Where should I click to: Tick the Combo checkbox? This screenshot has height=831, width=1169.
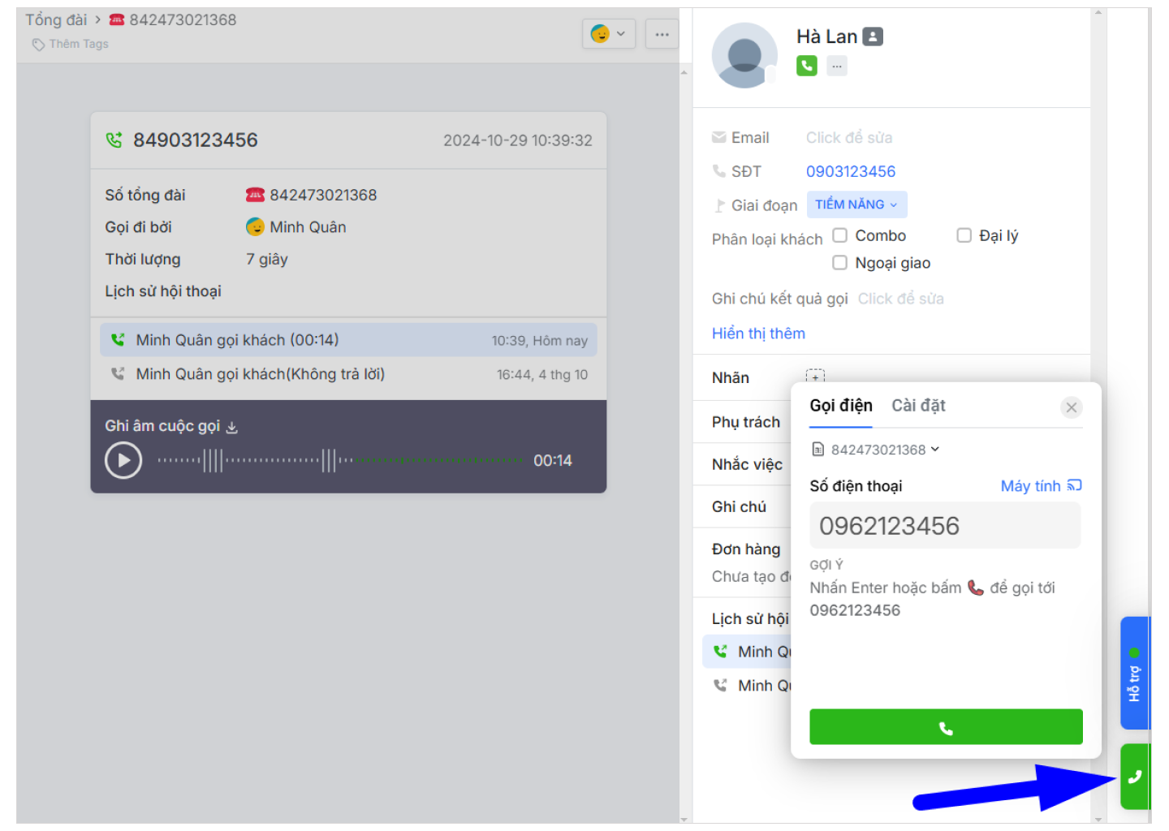[x=840, y=235]
